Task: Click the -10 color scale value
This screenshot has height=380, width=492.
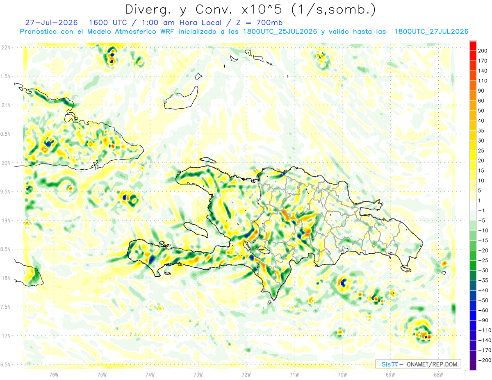Action: [x=483, y=230]
